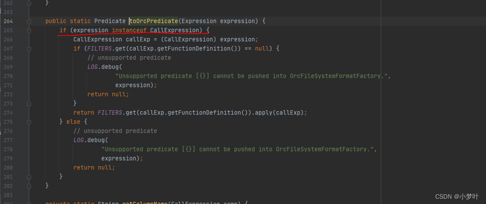Collapse the else block fold on line 275
Screen dimensions: 486x204
pyautogui.click(x=29, y=122)
